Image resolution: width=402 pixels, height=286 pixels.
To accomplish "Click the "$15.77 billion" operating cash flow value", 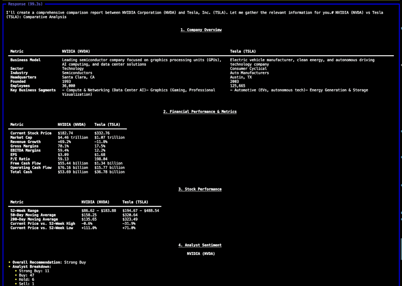I will click(110, 168).
